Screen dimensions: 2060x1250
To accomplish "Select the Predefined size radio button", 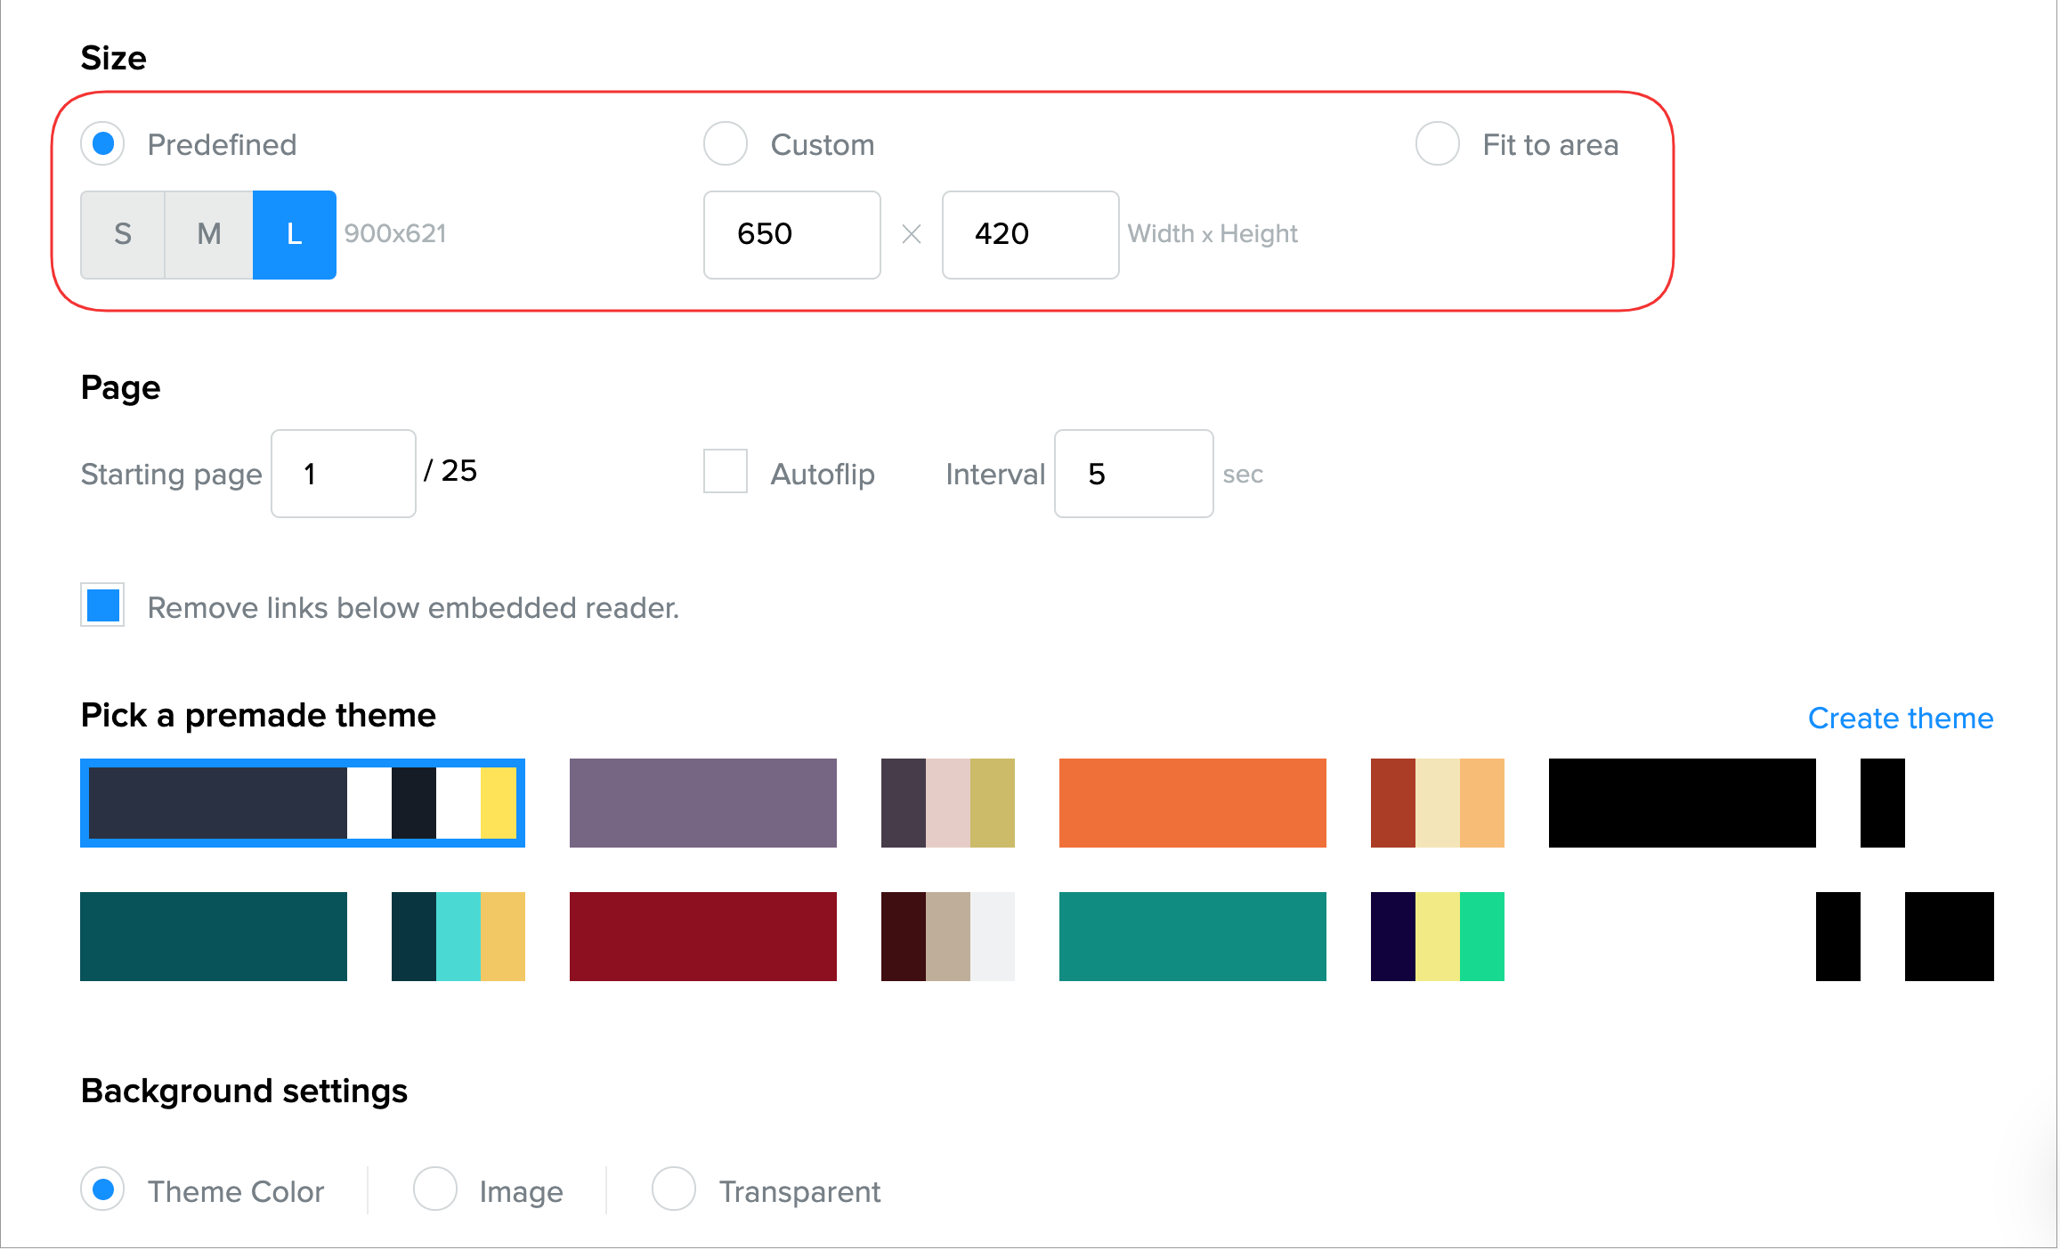I will click(x=103, y=144).
